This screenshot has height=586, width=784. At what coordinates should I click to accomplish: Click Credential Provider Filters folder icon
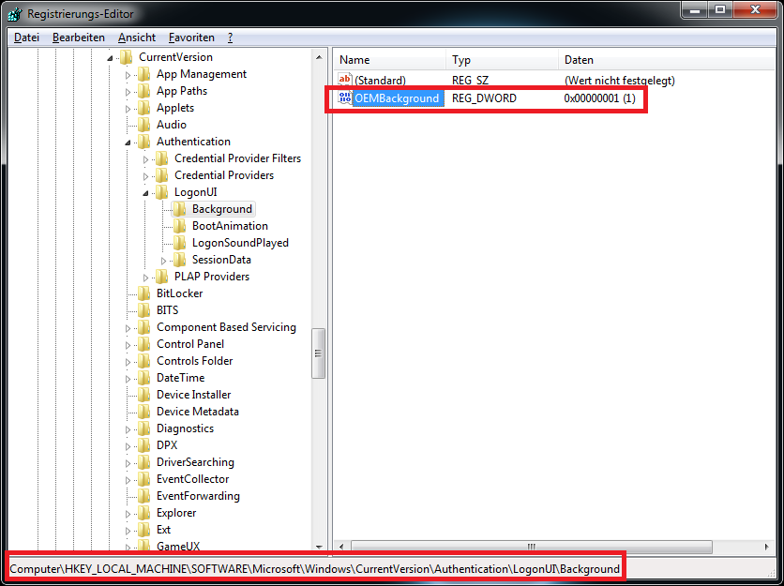tap(161, 158)
